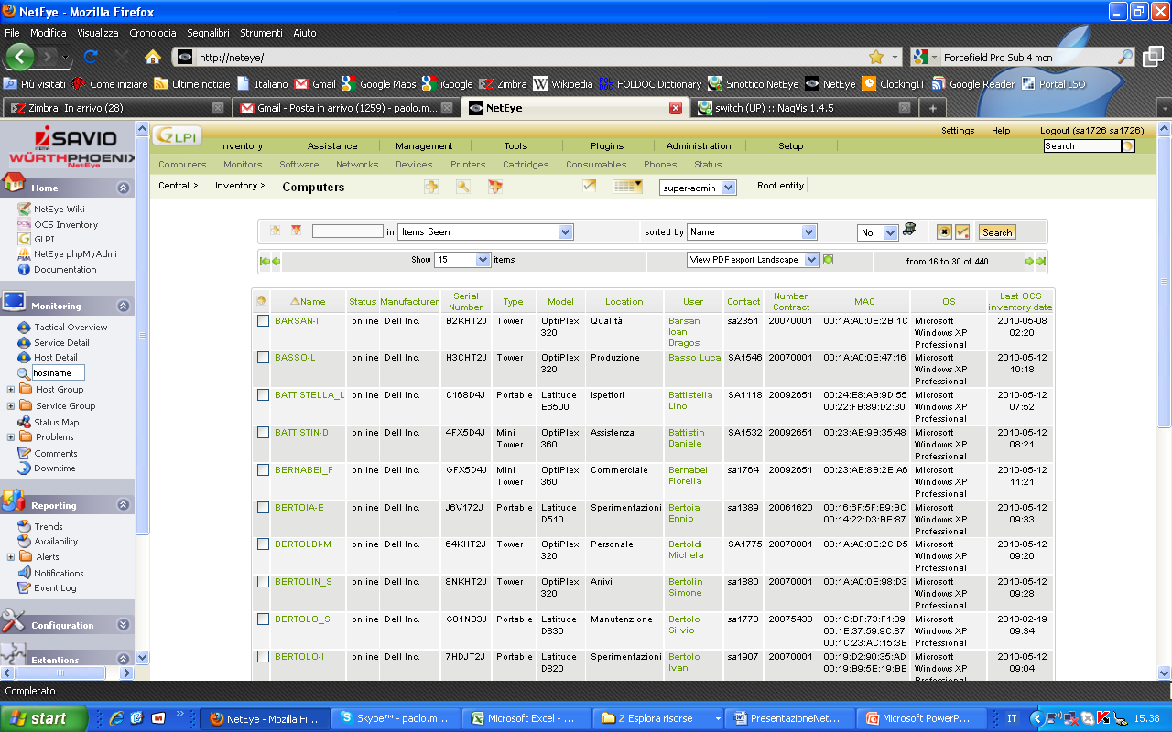
Task: Go to next page with the green arrow
Action: pos(1029,262)
